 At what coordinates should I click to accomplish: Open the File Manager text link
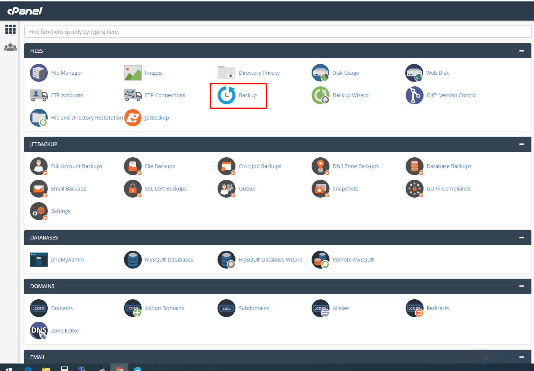pos(66,73)
